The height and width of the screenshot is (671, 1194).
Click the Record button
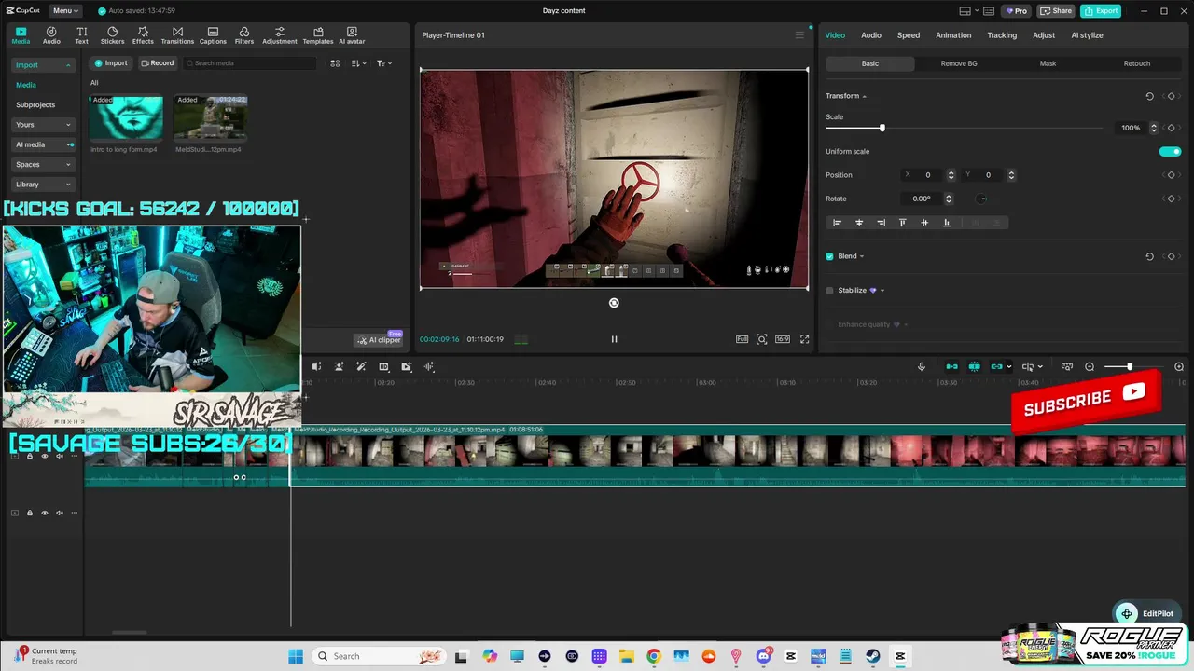tap(158, 63)
